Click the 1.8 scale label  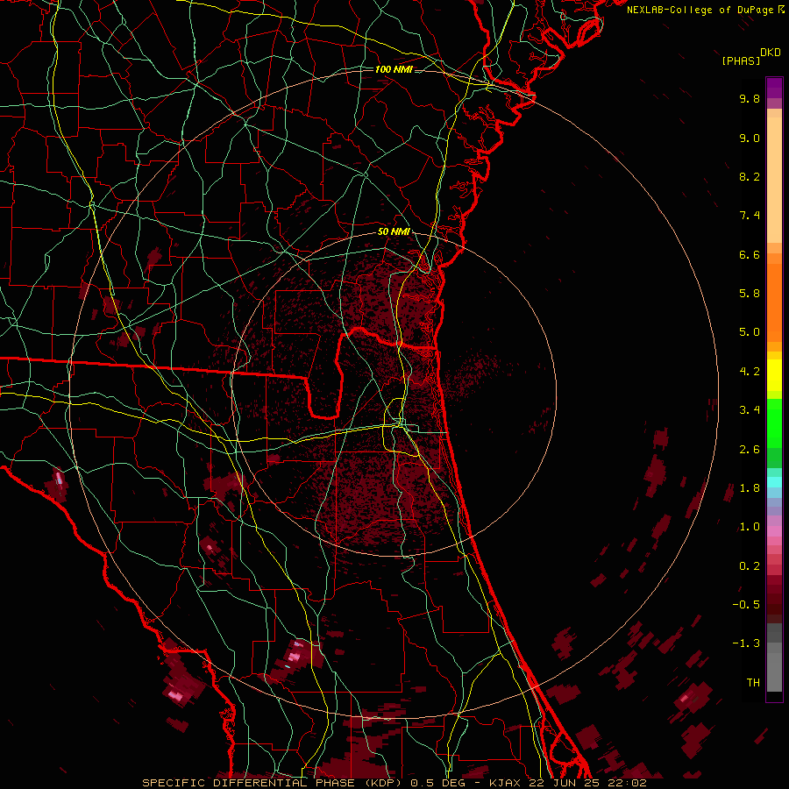click(750, 488)
